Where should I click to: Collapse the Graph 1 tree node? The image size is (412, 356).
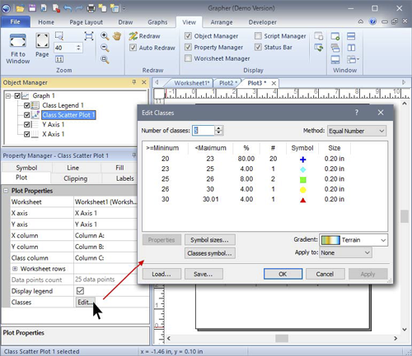pos(8,96)
